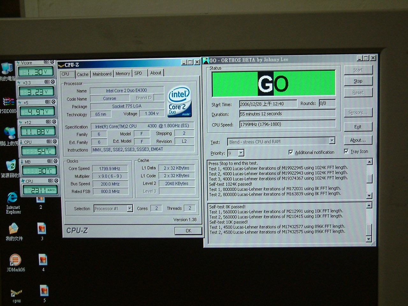Click the CPU Speed 1799MHz field

pos(287,124)
